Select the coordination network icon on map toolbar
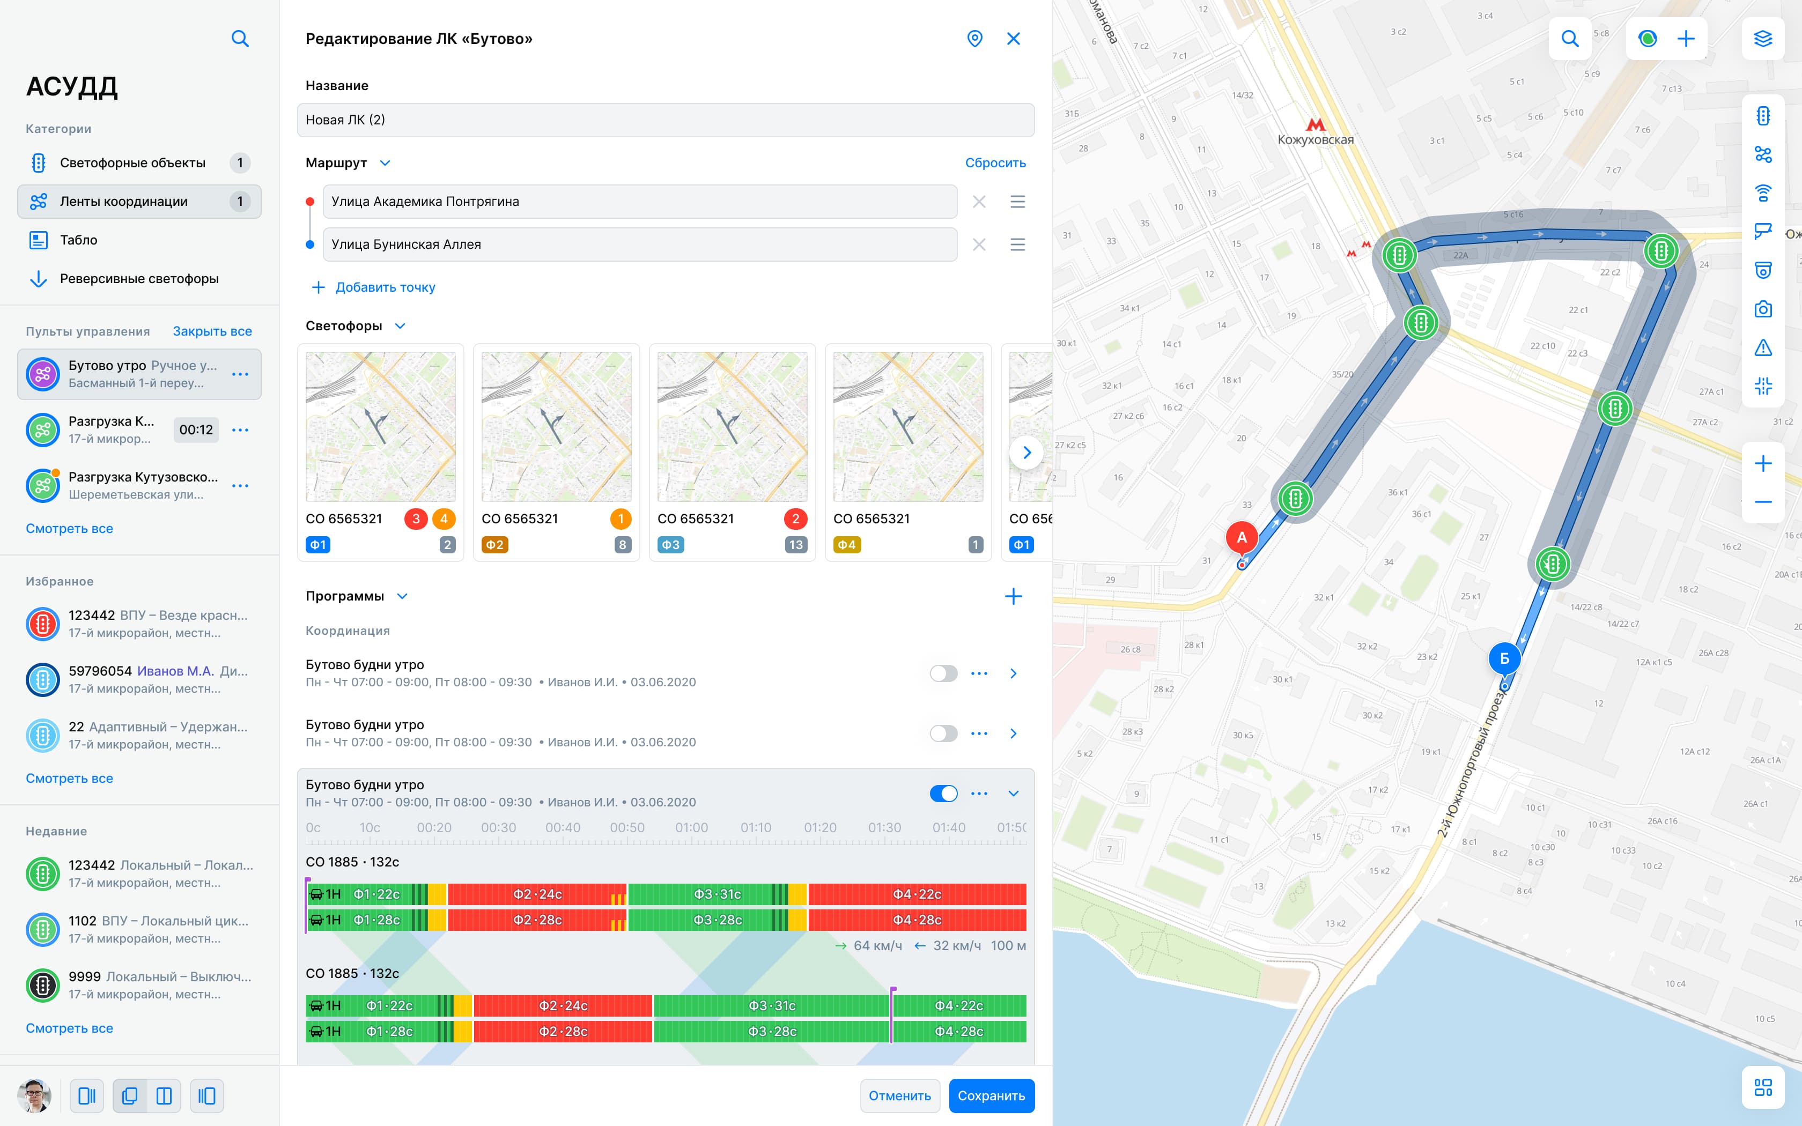This screenshot has width=1802, height=1126. pyautogui.click(x=1763, y=154)
